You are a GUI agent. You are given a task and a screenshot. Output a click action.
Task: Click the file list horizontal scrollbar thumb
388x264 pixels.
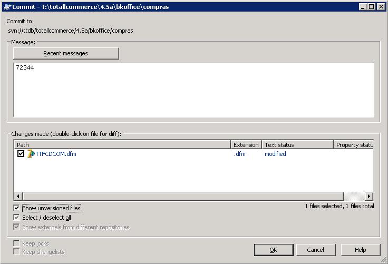(183, 197)
